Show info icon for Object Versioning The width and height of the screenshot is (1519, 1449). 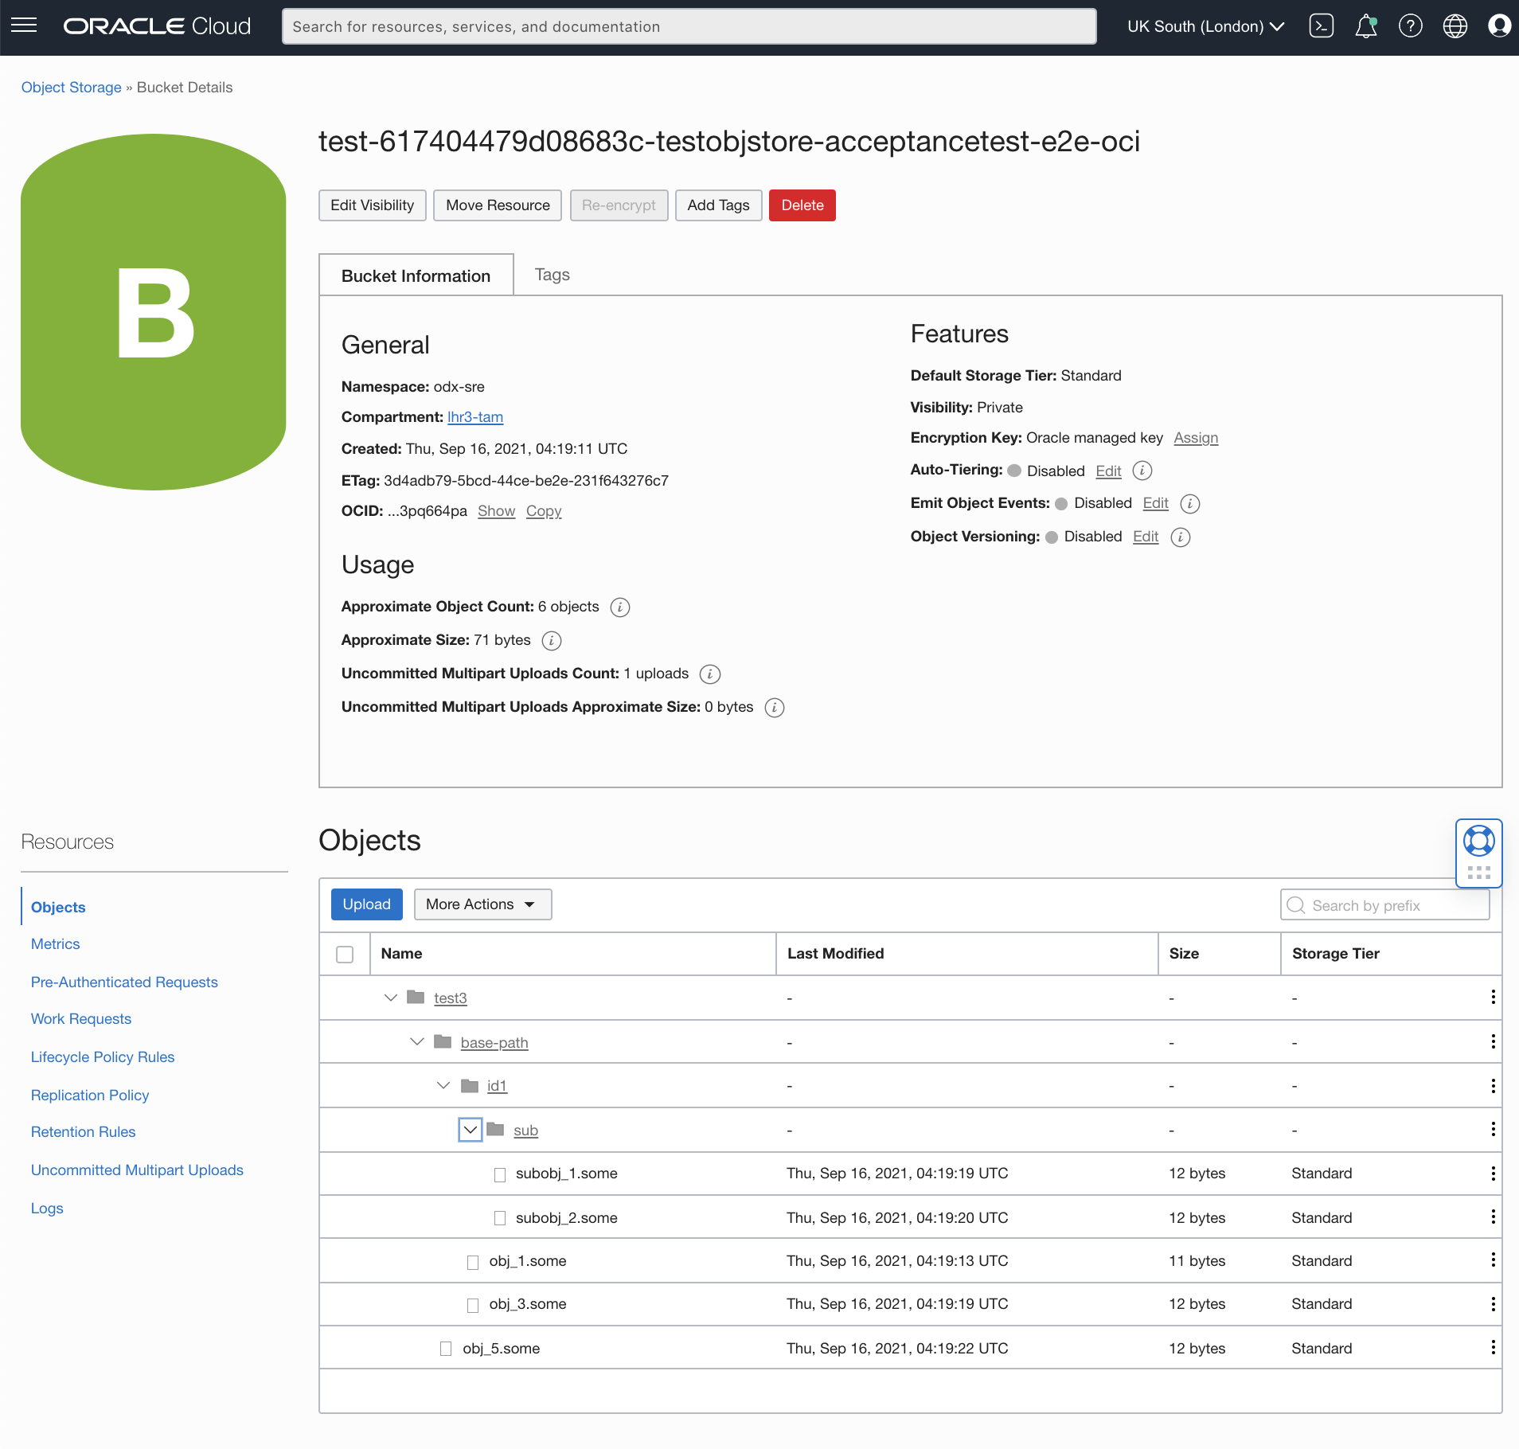(x=1181, y=537)
